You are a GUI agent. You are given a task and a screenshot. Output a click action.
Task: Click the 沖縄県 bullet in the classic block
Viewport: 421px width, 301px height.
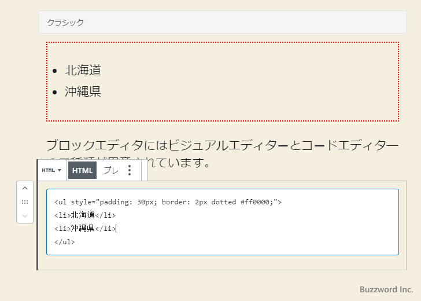coord(83,91)
